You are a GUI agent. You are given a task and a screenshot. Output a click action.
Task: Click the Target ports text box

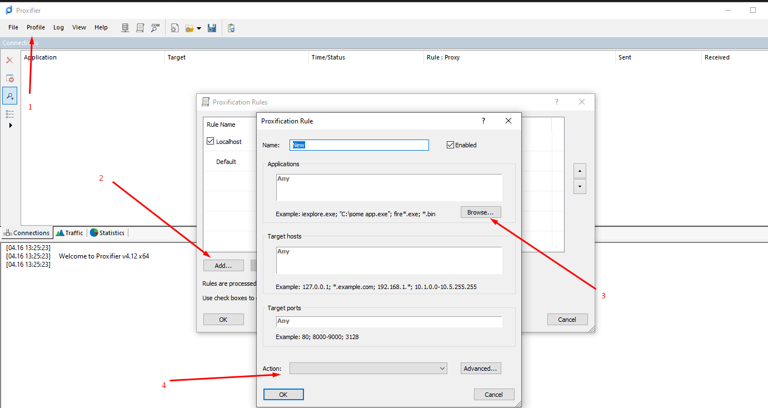tap(389, 322)
